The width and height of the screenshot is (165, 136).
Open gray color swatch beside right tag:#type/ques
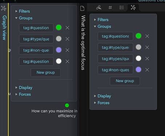pos(138,47)
